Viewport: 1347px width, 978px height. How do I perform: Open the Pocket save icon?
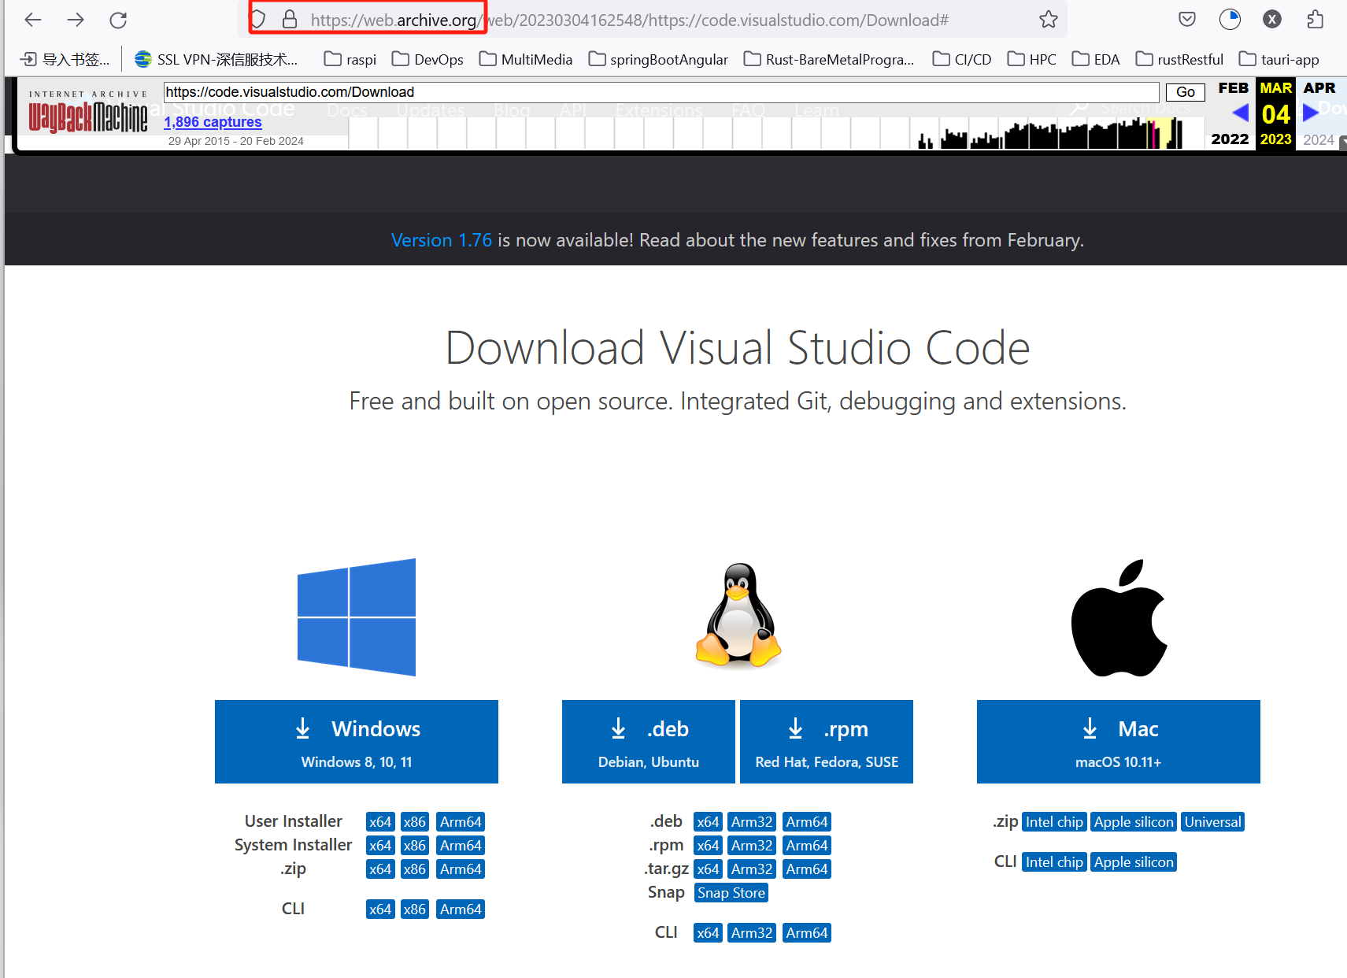pos(1187,20)
